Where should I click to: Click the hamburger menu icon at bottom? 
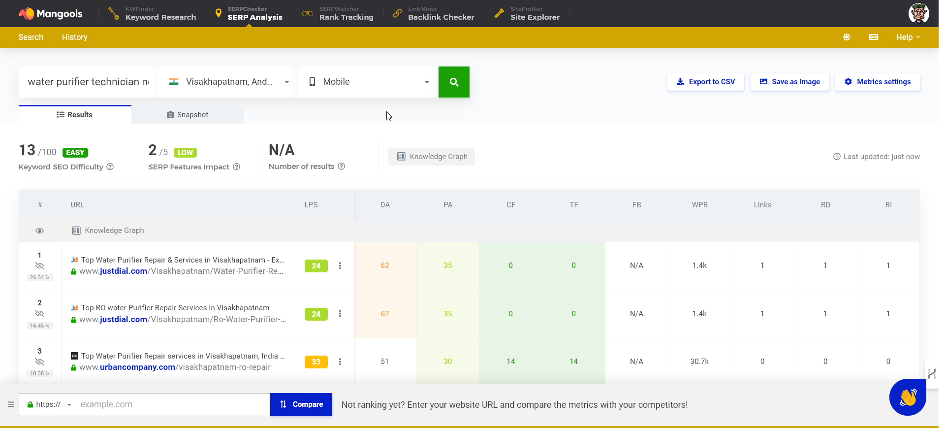point(11,404)
